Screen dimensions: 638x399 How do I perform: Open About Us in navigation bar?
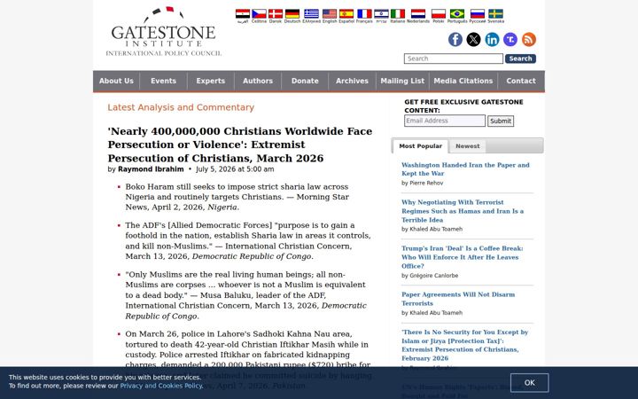(116, 81)
